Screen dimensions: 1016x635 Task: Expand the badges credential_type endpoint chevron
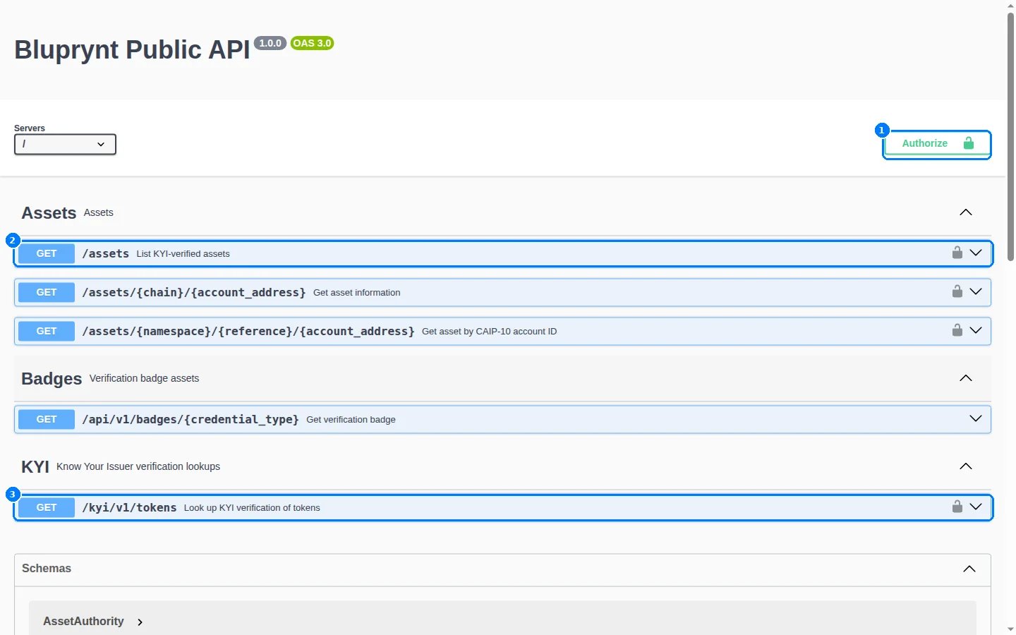coord(976,418)
